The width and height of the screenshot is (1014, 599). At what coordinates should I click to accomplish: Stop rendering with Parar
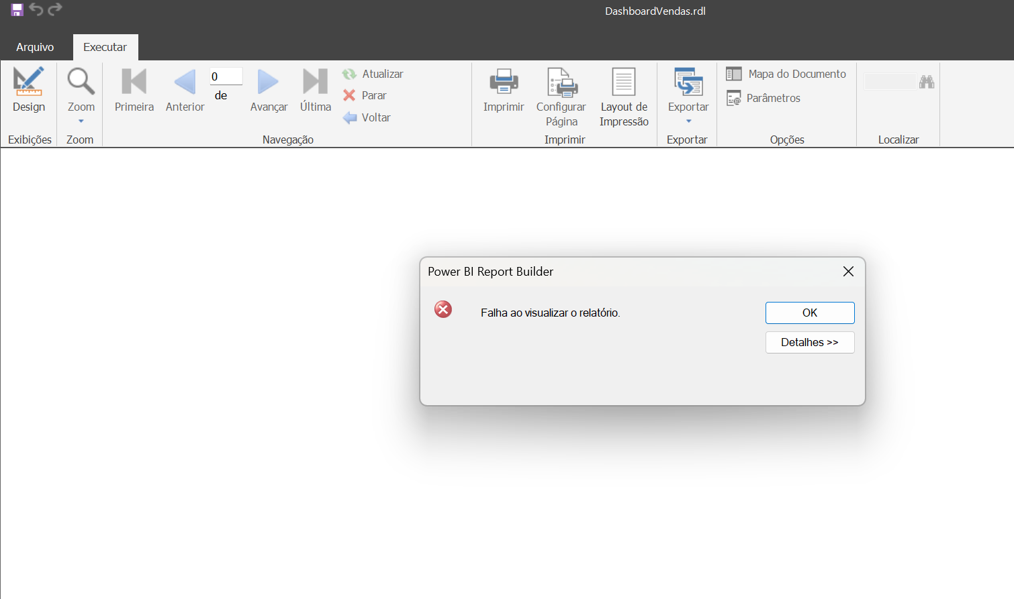pos(365,95)
